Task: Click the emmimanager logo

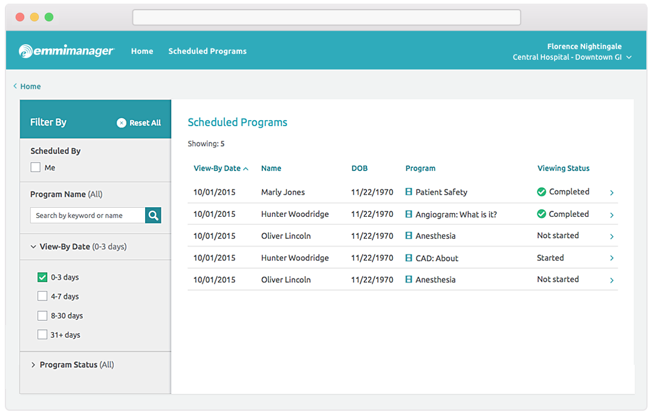Action: click(66, 51)
